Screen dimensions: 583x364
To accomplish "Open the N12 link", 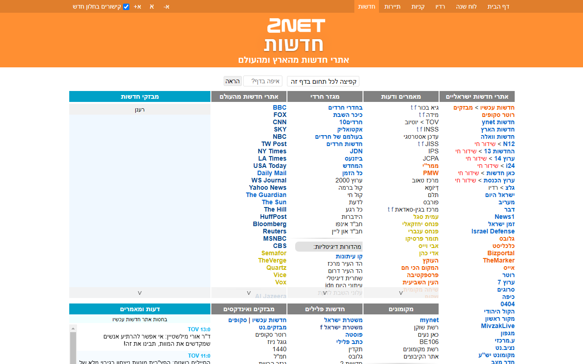I will (x=509, y=144).
